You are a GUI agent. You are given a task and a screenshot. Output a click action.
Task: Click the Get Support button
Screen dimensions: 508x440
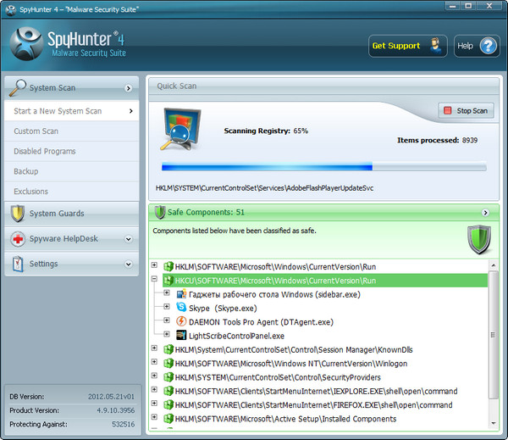pyautogui.click(x=408, y=46)
